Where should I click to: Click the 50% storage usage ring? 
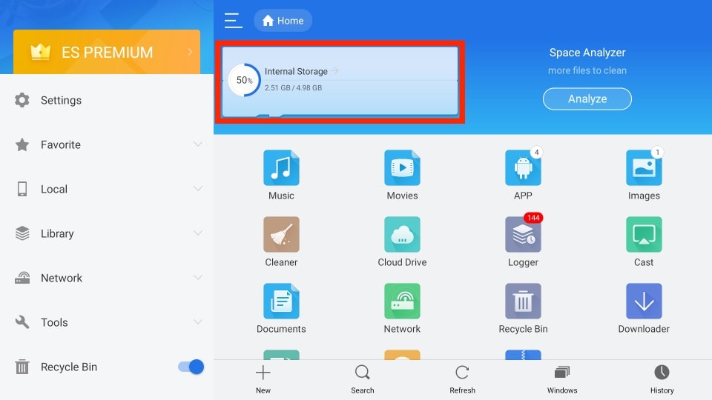[x=244, y=80]
